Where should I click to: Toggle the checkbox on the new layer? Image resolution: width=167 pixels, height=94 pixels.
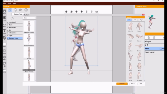pos(161,49)
